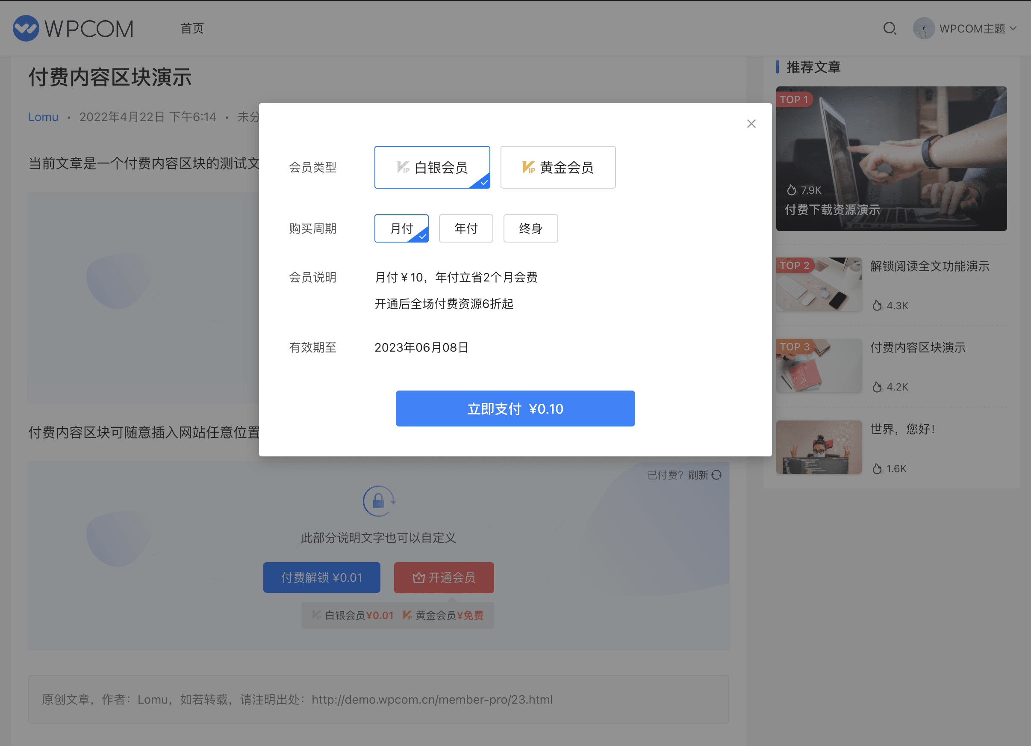1031x746 pixels.
Task: Select 黄金会员 membership type
Action: coord(558,167)
